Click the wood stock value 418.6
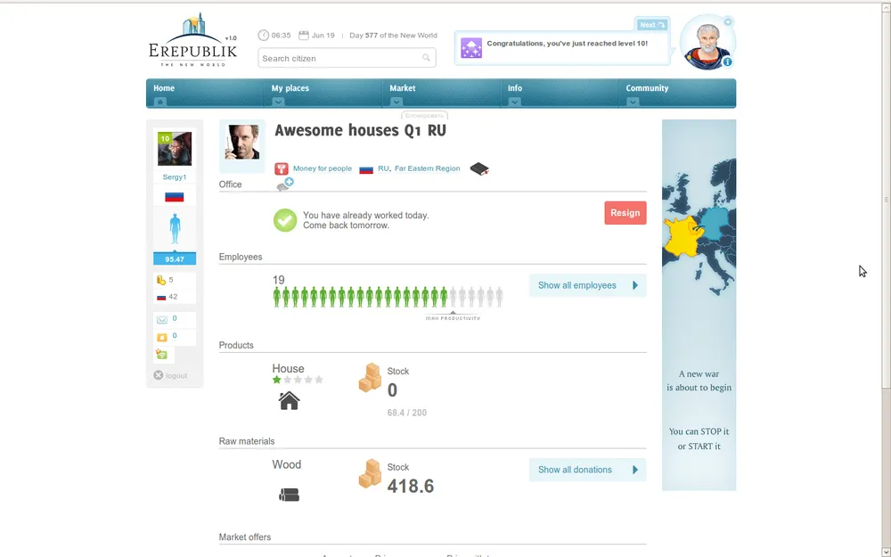891x557 pixels. 411,486
